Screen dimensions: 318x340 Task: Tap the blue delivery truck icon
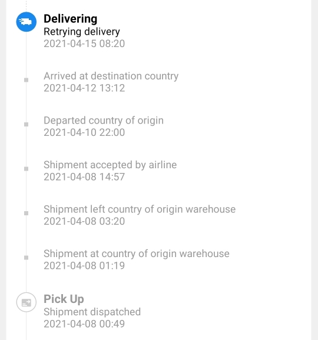click(x=26, y=22)
